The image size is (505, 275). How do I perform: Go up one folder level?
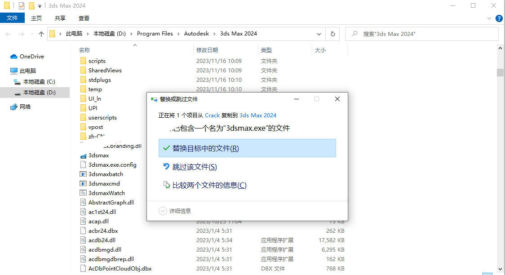click(41, 34)
